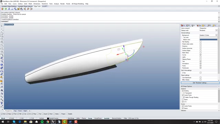Image resolution: width=220 pixels, height=124 pixels.
Task: Add a new viewport tab with plus button
Action: [x=30, y=111]
